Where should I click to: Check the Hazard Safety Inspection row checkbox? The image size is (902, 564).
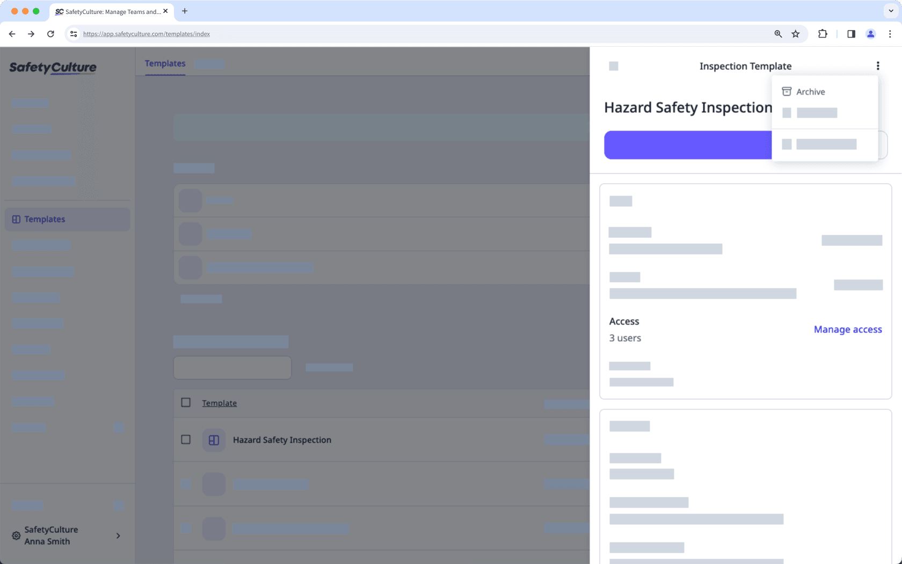pyautogui.click(x=186, y=439)
